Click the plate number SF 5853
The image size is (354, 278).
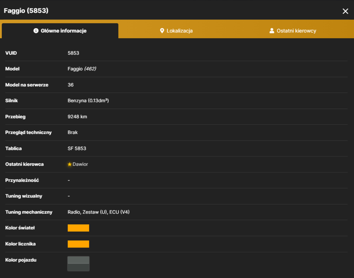coord(77,148)
